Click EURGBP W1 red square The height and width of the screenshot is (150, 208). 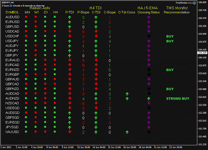(x=36, y=74)
